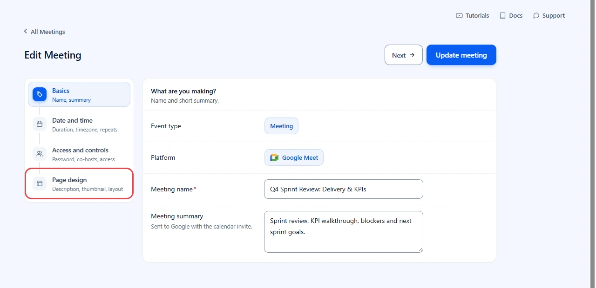
Task: Click the Basics tag icon
Action: [40, 94]
